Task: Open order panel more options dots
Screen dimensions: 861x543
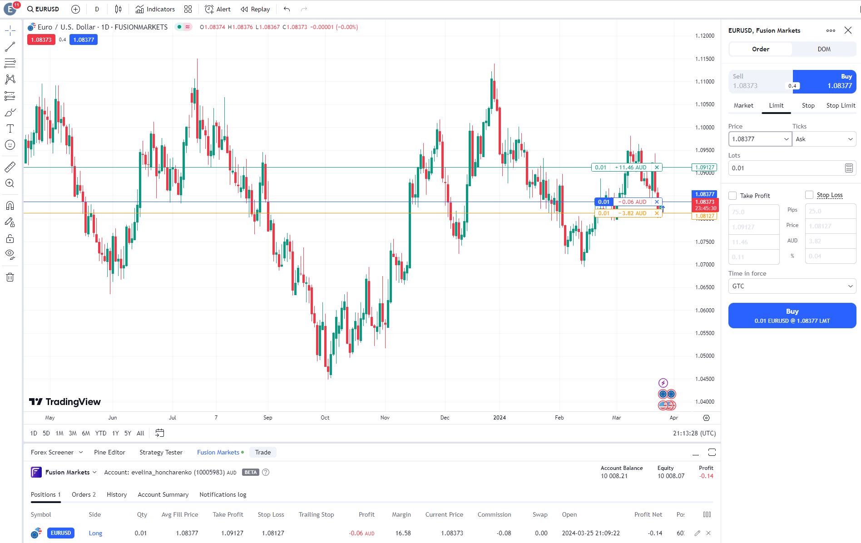Action: [x=831, y=30]
